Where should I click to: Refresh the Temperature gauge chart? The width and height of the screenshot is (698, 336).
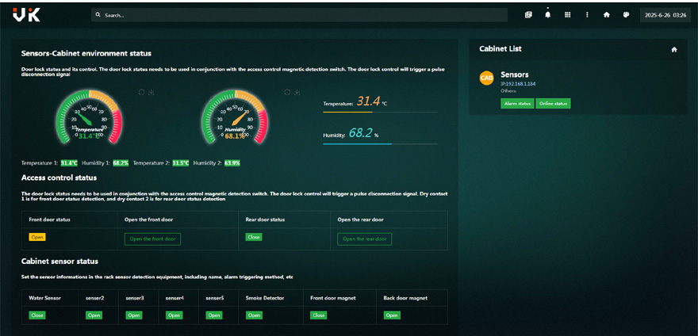(x=141, y=92)
